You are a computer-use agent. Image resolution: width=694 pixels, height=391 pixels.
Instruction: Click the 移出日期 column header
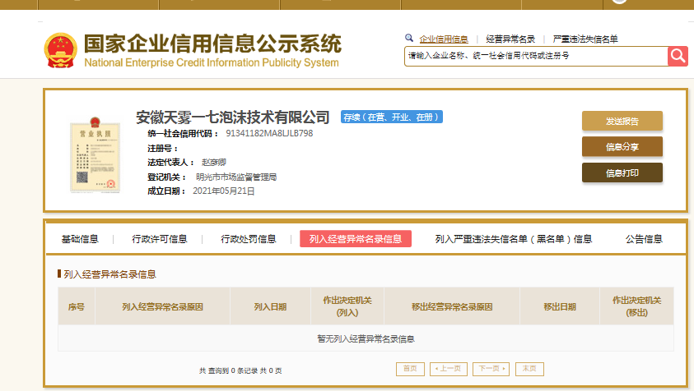tap(560, 306)
